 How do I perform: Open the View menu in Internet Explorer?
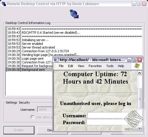(81, 66)
